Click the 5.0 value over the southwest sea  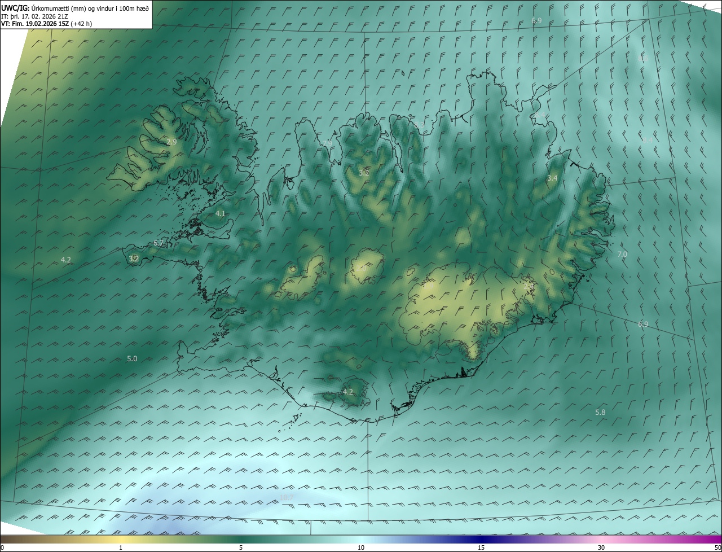click(x=132, y=359)
